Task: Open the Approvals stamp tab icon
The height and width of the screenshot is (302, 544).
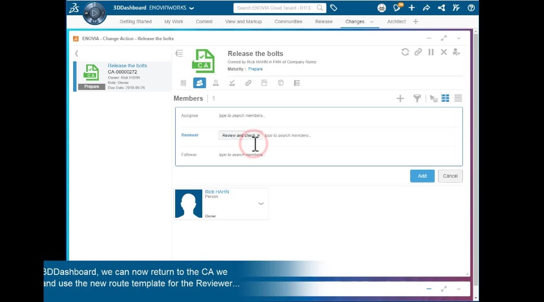Action: point(216,83)
